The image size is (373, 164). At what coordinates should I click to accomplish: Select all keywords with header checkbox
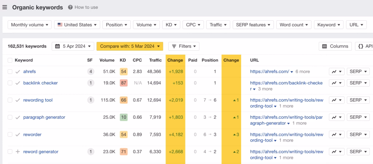[x=10, y=60]
